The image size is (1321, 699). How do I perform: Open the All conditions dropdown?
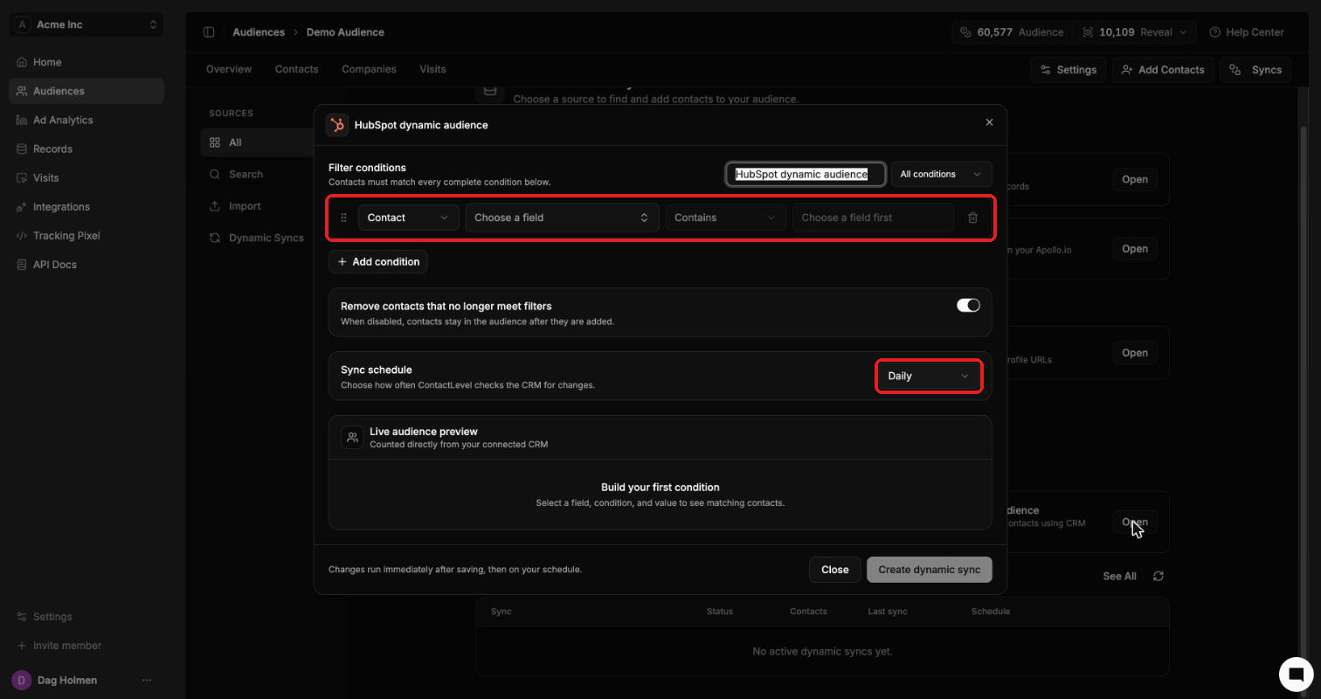pyautogui.click(x=941, y=174)
